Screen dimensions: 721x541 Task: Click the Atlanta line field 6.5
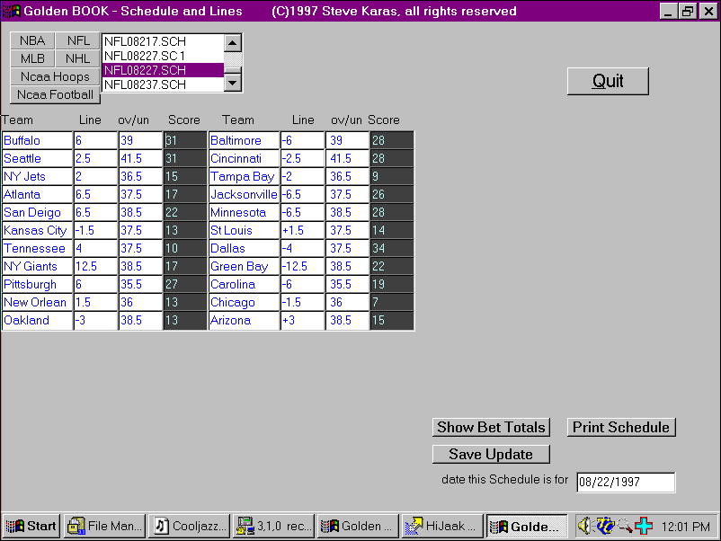(x=95, y=194)
